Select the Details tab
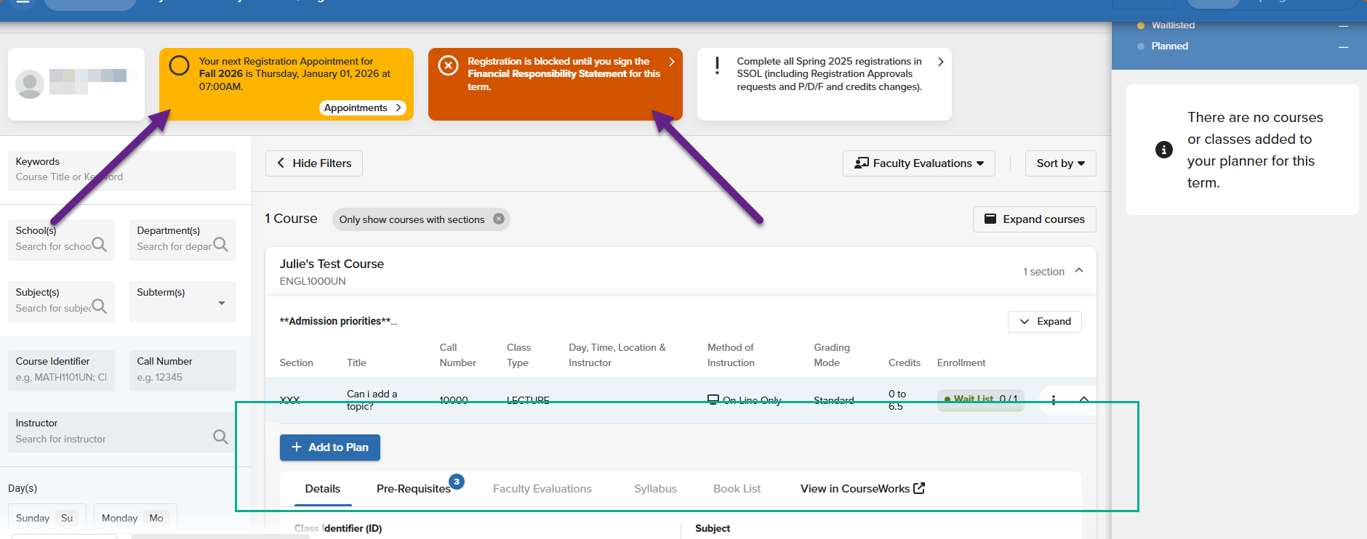Viewport: 1367px width, 539px height. [x=323, y=489]
